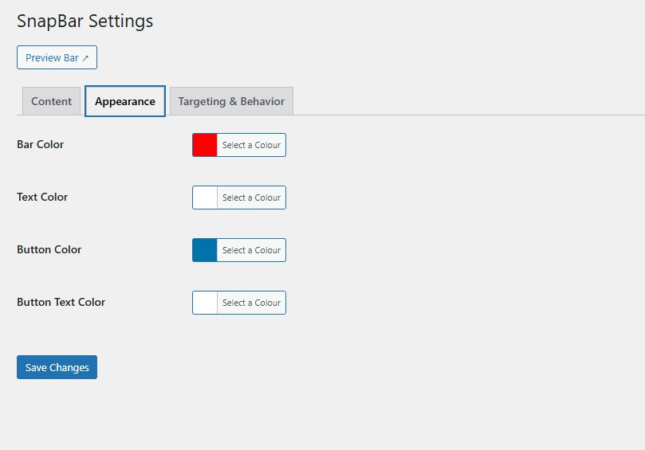This screenshot has height=450, width=645.
Task: Click the Button Text Color field label
Action: tap(61, 302)
